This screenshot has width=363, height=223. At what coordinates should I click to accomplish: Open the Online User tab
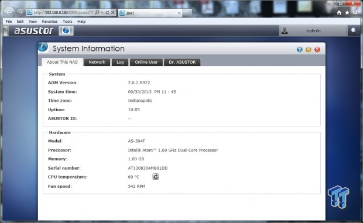point(146,62)
